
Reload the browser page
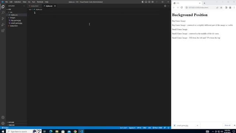(182, 7)
